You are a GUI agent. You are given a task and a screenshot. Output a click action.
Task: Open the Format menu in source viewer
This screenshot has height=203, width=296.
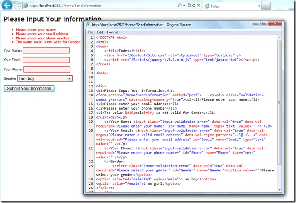[113, 32]
